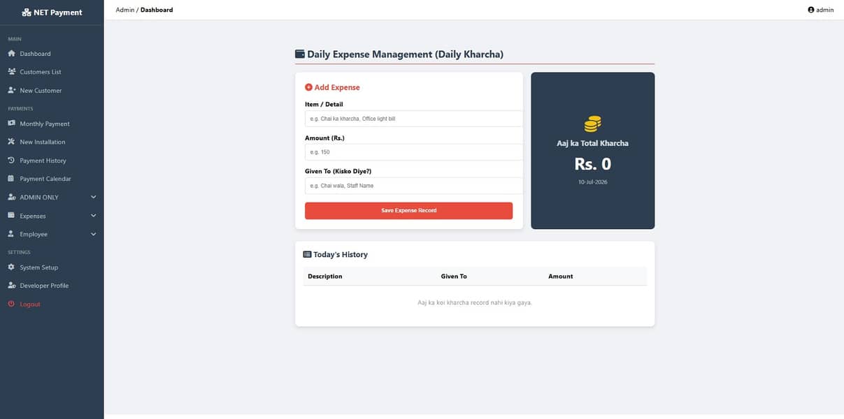Expand the Employee submenu chevron
844x419 pixels.
click(x=94, y=234)
